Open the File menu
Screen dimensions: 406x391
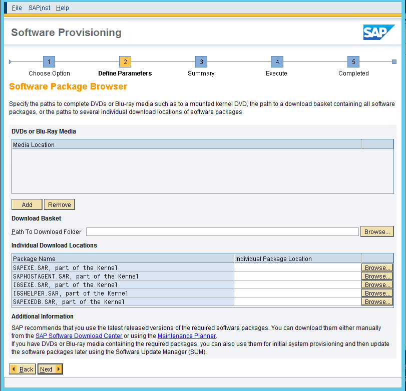coord(17,8)
